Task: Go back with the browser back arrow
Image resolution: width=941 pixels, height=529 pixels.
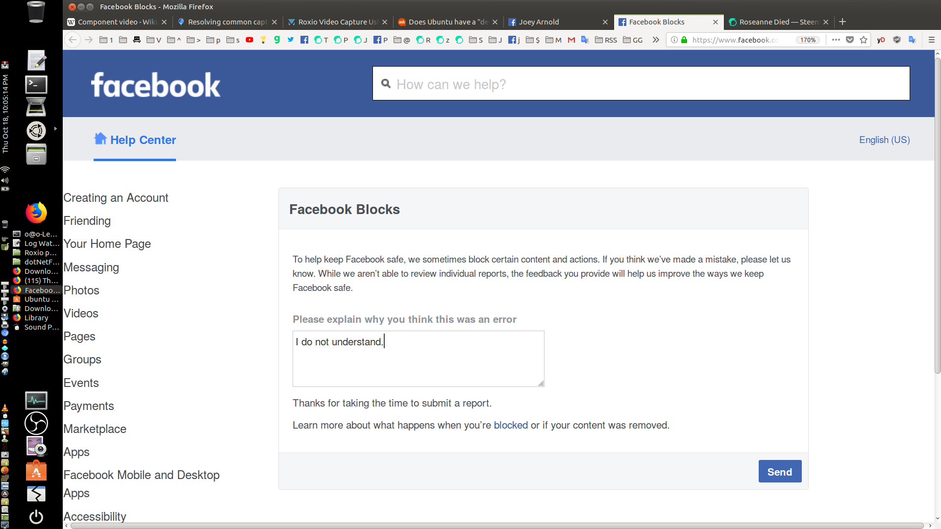Action: (73, 40)
